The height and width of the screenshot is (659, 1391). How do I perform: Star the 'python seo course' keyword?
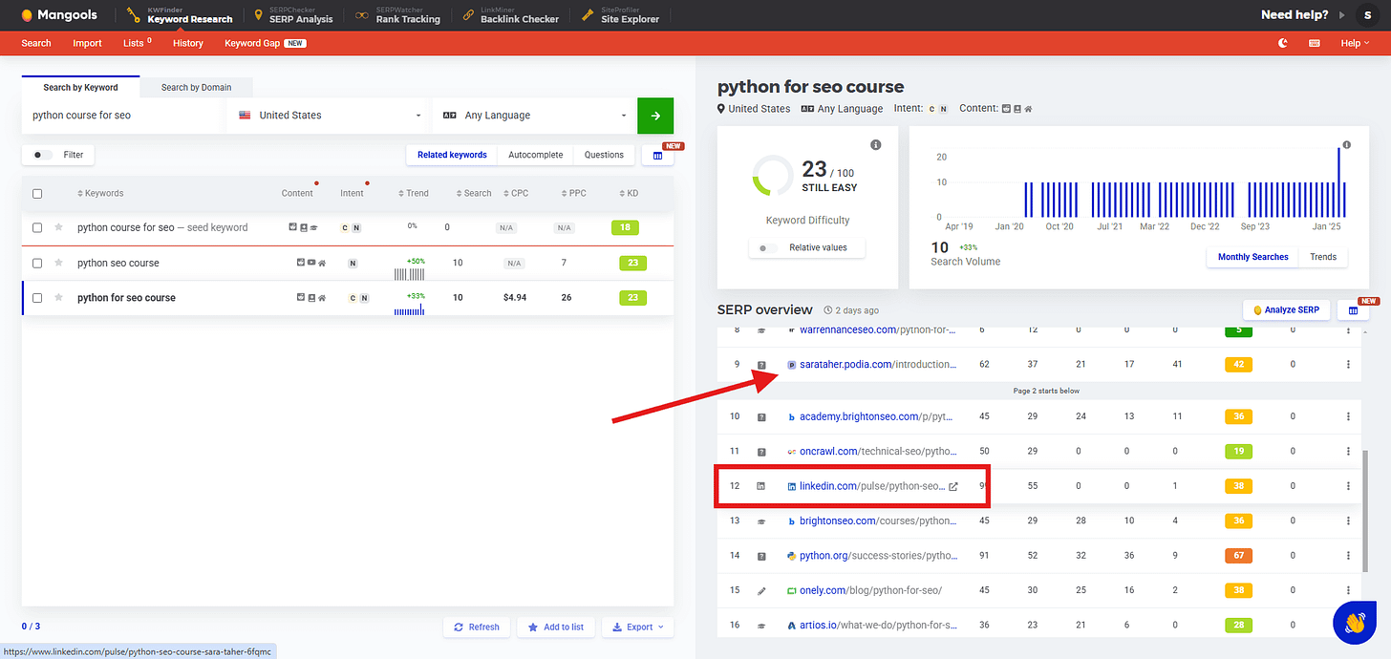pyautogui.click(x=58, y=263)
